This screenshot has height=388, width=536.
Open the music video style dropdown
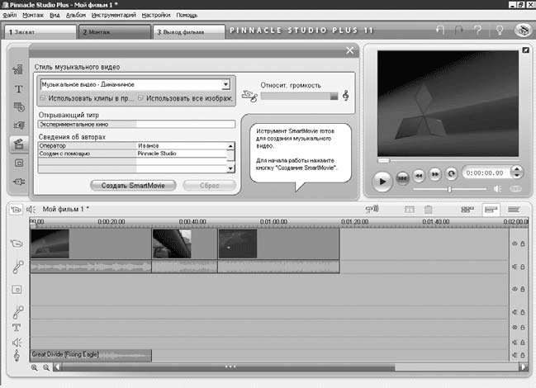(225, 84)
